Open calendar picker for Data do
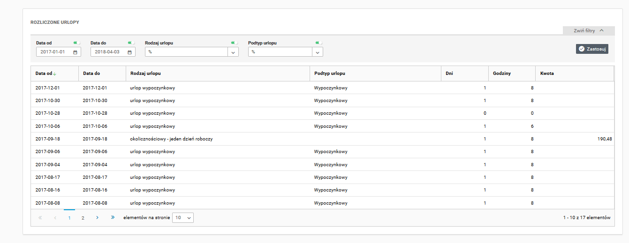This screenshot has width=629, height=243. coord(129,52)
